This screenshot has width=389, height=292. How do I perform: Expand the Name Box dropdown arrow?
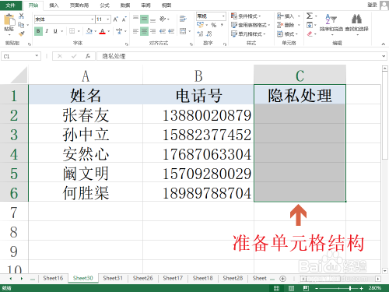(37, 56)
